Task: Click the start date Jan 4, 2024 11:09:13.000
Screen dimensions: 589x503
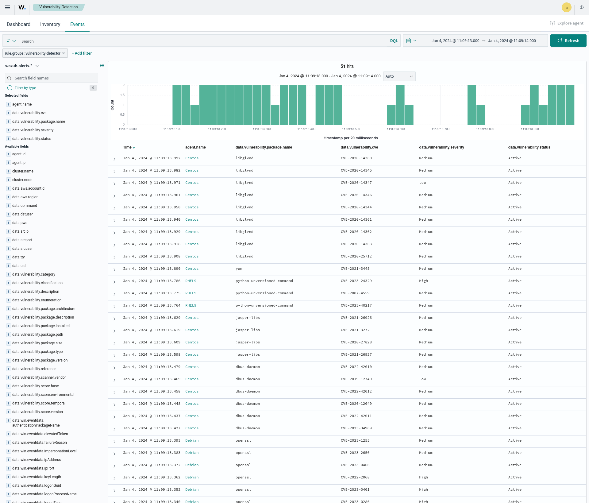Action: point(455,41)
